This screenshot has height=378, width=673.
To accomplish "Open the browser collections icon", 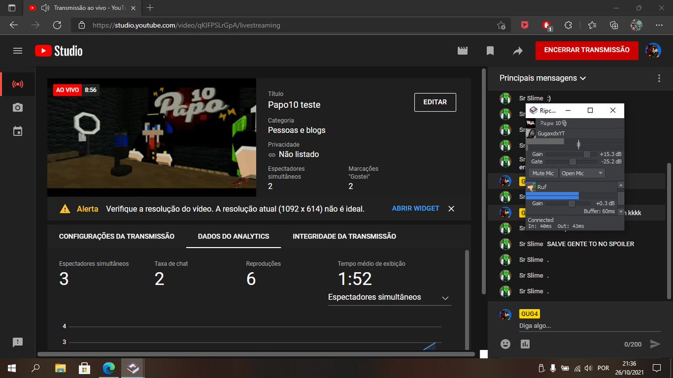I will pos(614,25).
